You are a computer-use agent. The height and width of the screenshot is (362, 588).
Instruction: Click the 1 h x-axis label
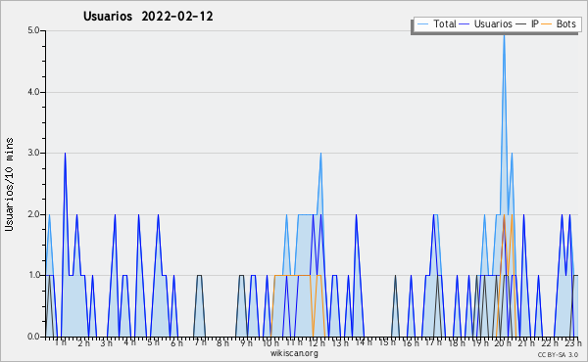[61, 342]
